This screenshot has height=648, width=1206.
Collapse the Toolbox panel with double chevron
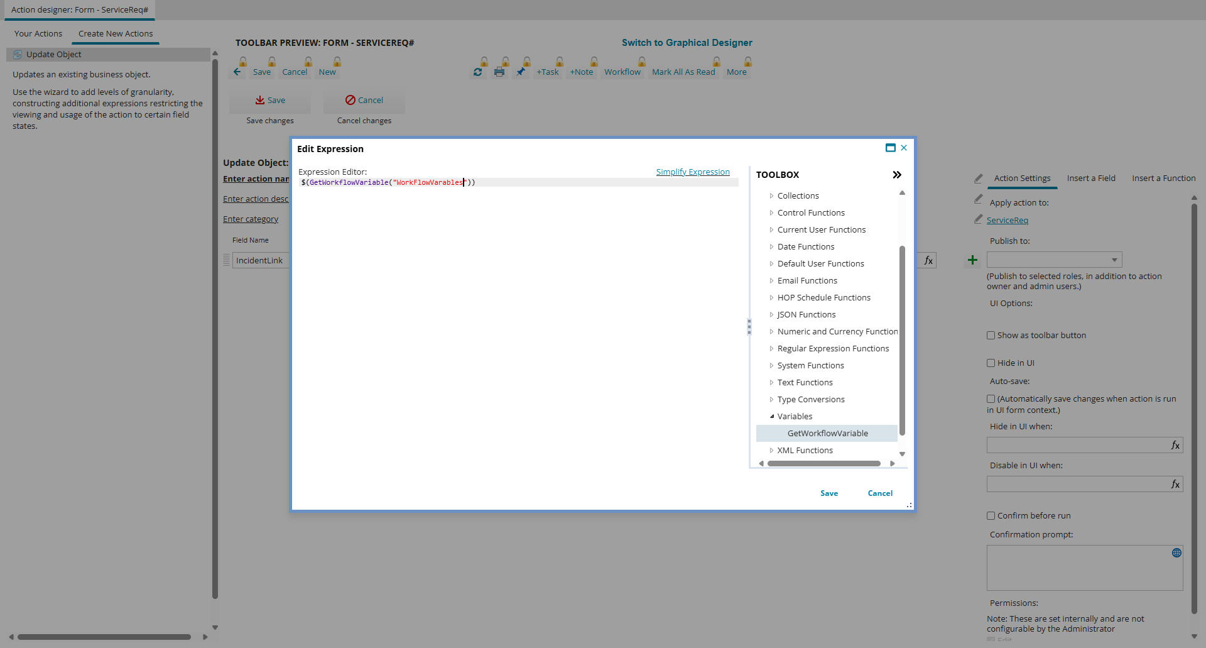[897, 175]
